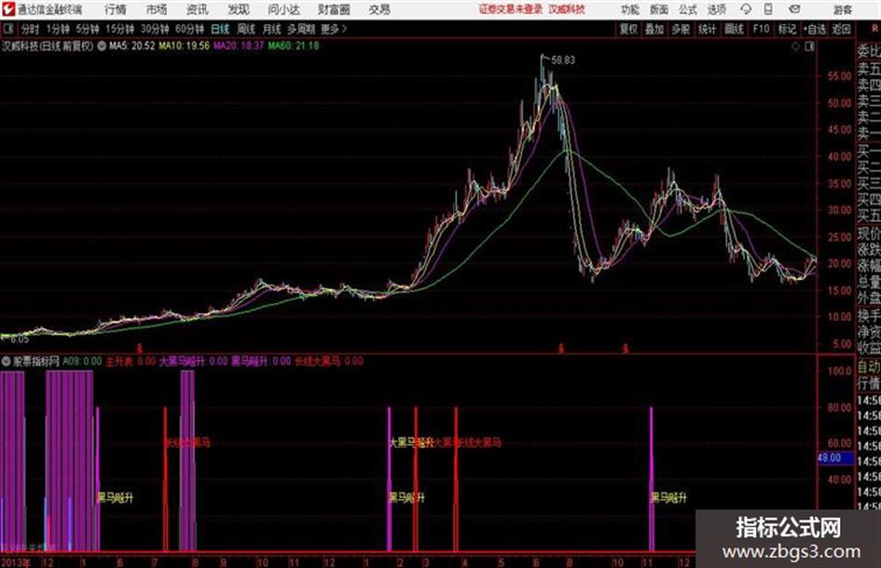Click the 画线 drawing toolbar button

click(x=734, y=29)
